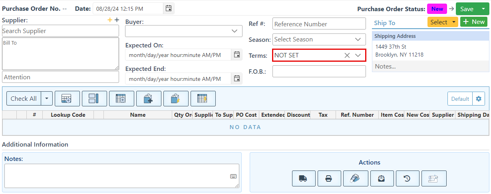This screenshot has width=491, height=194.
Task: Click the truck icon in Actions
Action: tap(304, 178)
